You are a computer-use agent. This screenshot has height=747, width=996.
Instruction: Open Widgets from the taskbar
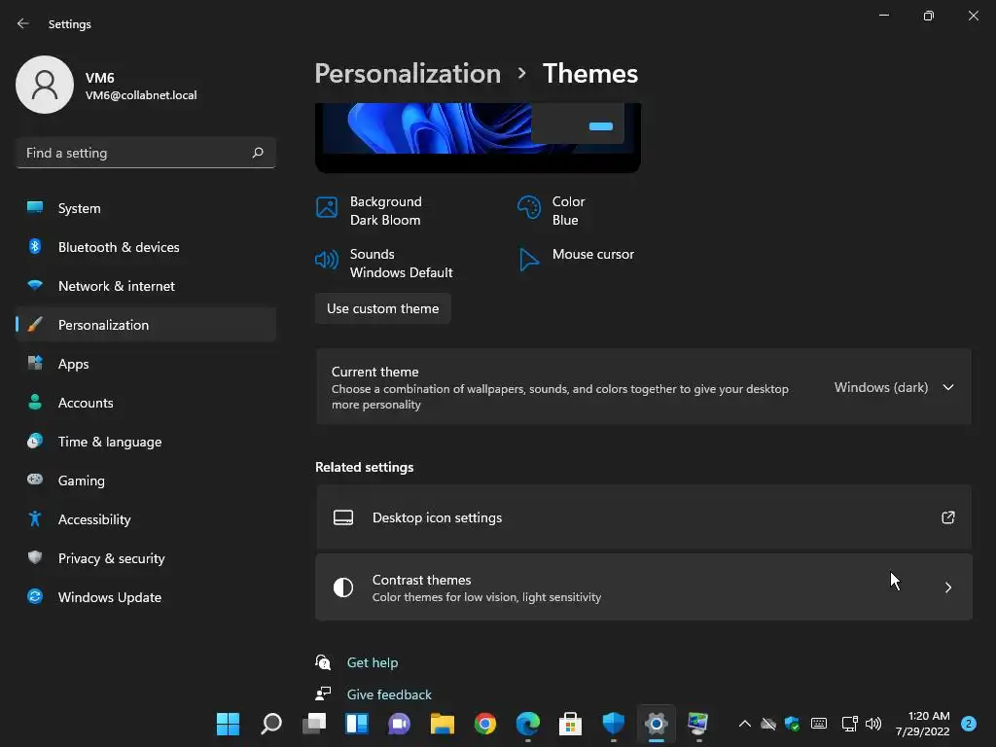[x=356, y=724]
